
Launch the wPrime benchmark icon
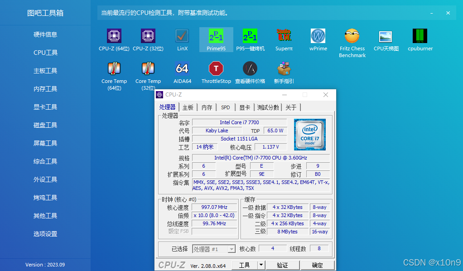click(x=318, y=36)
